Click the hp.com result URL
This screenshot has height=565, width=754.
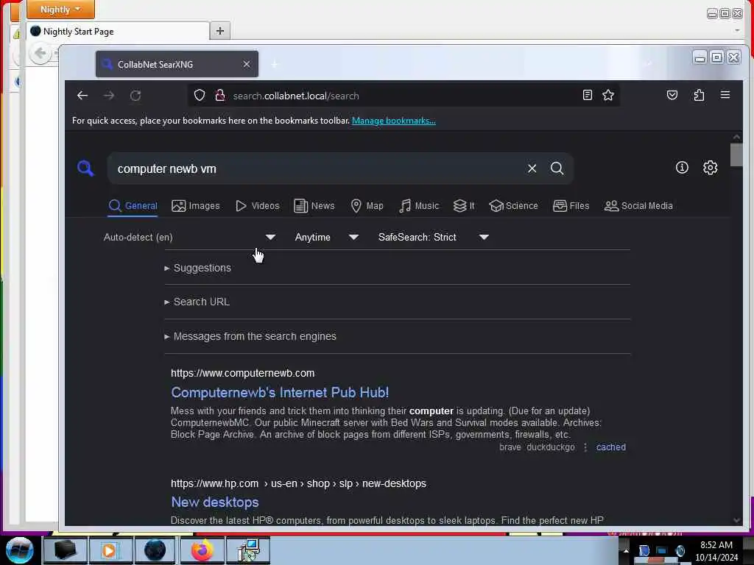pyautogui.click(x=298, y=483)
